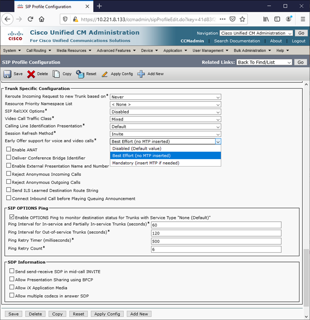
Task: Click the Save floppy disk icon
Action: pyautogui.click(x=8, y=74)
